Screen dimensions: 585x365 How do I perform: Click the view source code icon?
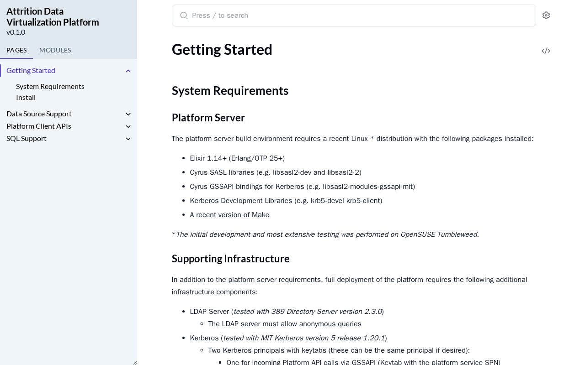pyautogui.click(x=546, y=51)
